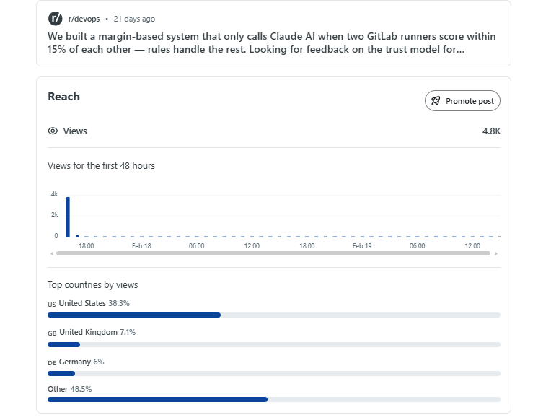Click the GB country code icon
Viewport: 551px width, 420px height.
point(52,333)
